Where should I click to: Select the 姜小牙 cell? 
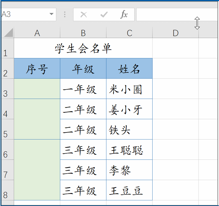[129, 109]
